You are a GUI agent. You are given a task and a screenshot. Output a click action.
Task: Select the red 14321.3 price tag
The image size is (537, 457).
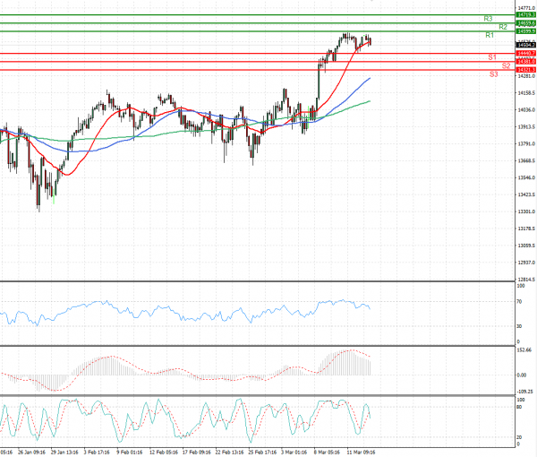click(525, 70)
